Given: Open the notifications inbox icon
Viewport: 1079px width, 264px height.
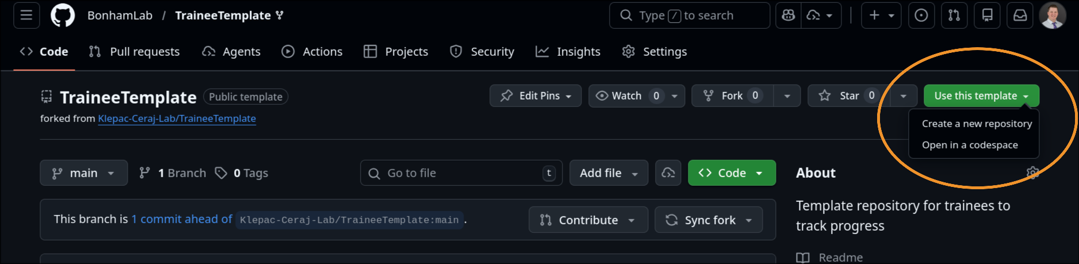Looking at the screenshot, I should pos(1020,16).
